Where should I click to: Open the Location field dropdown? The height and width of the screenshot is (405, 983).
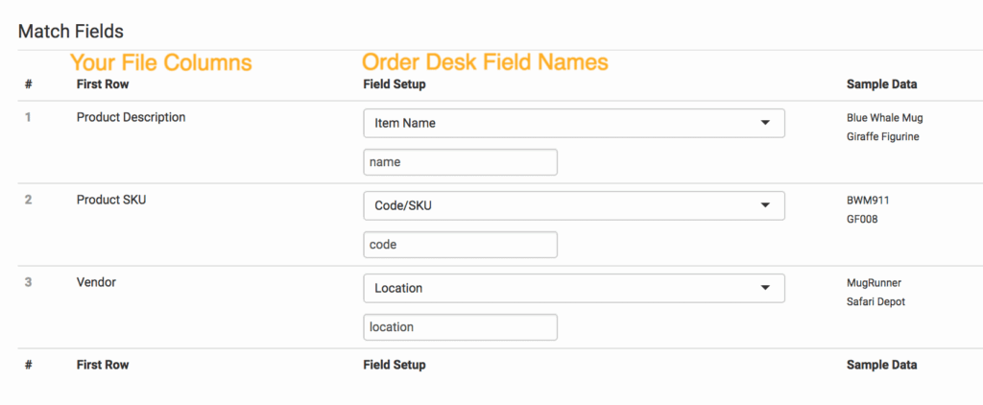[x=573, y=288]
